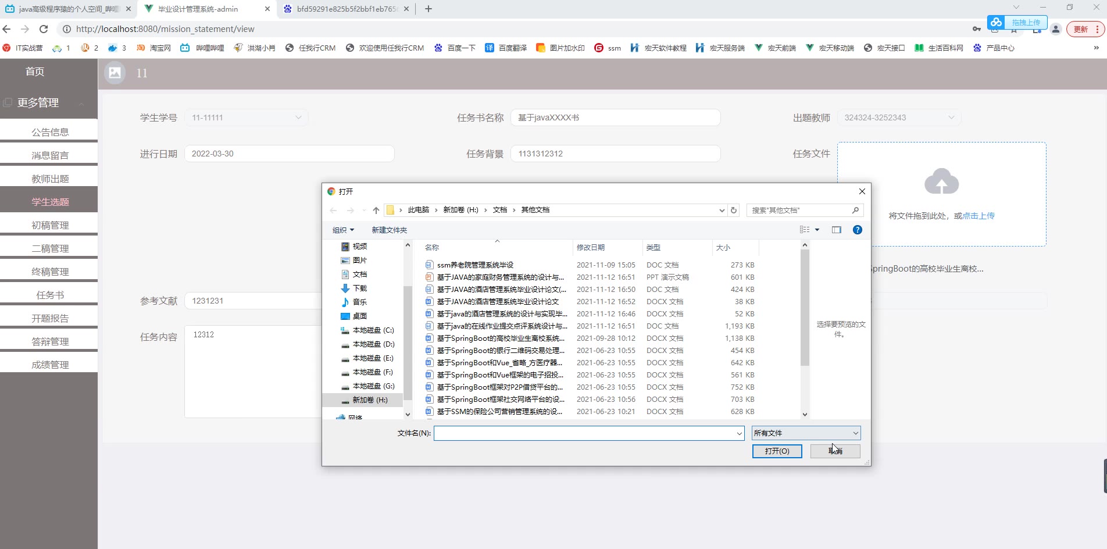Click the 进行日期 field showing 2022-03-30

coord(290,154)
